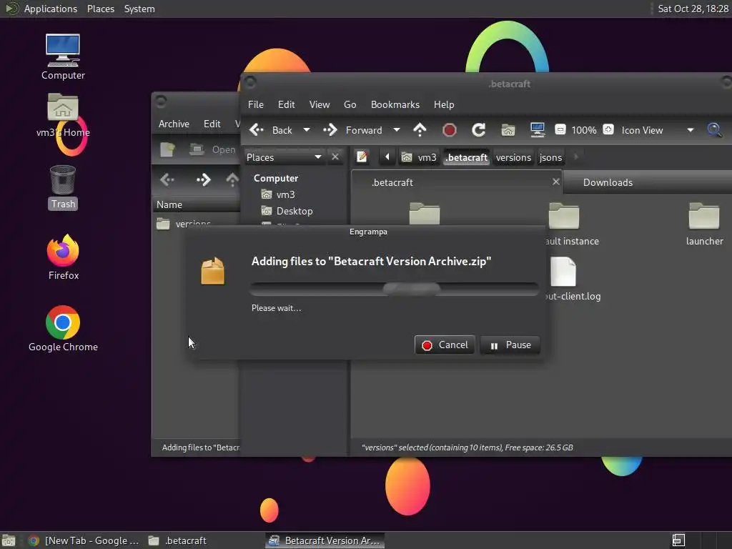Switch to New Tab - Google taskbar item
The width and height of the screenshot is (732, 549).
coord(84,540)
